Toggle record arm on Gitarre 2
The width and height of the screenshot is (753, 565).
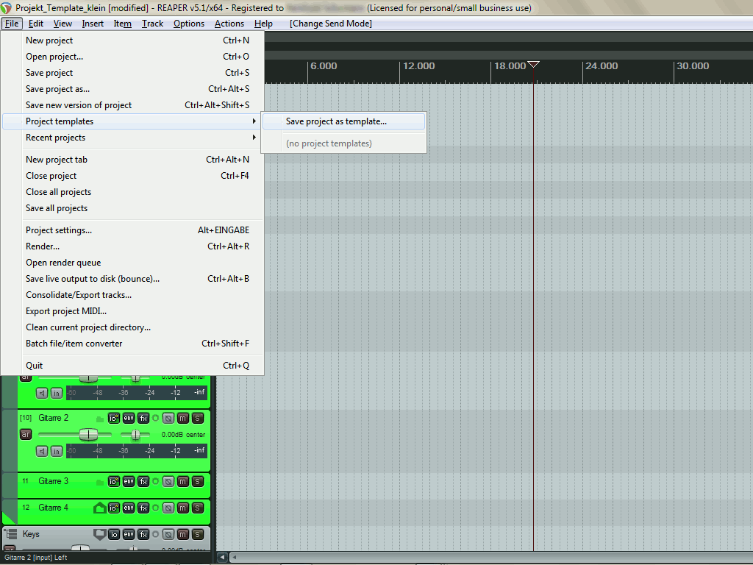point(26,434)
